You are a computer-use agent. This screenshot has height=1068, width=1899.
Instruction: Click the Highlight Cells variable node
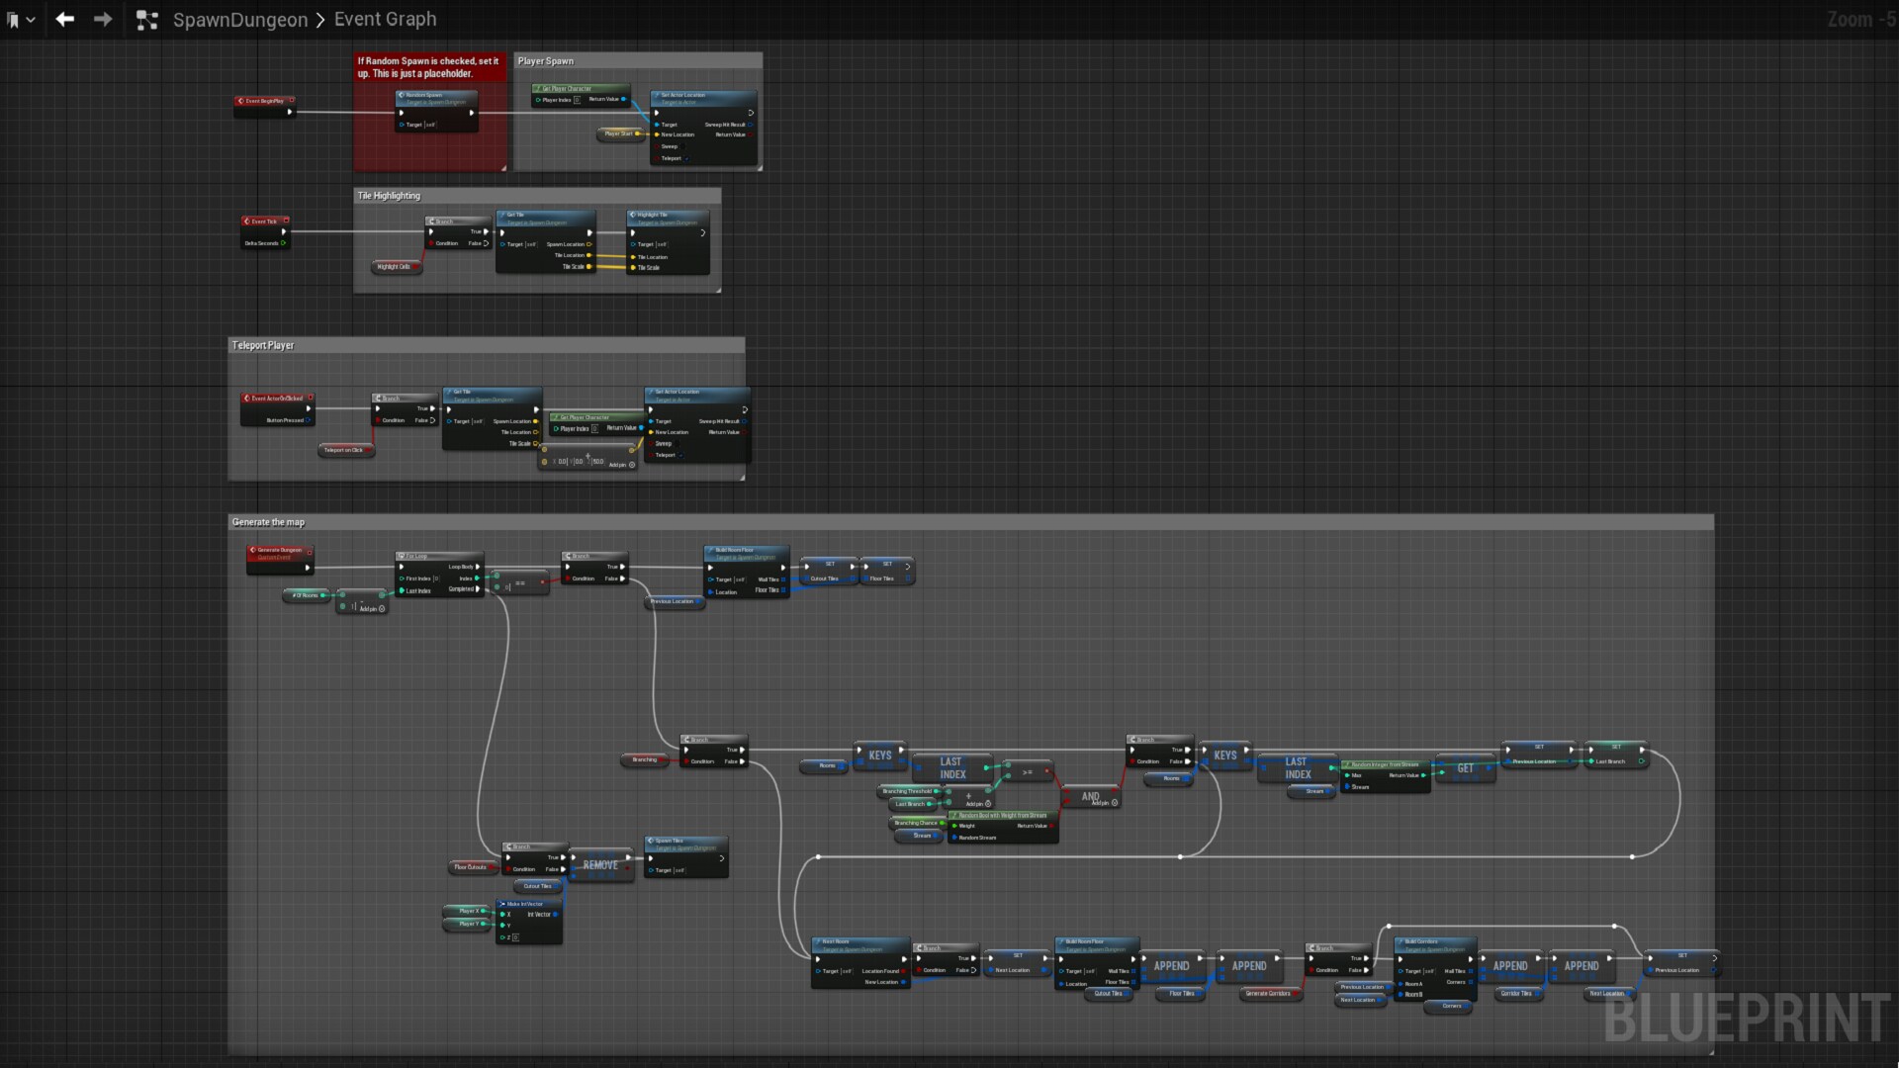[395, 267]
